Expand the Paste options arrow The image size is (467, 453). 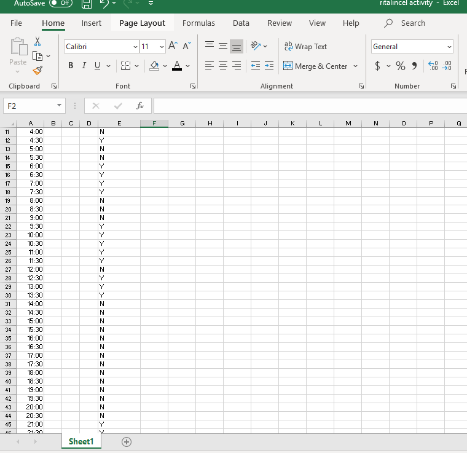tap(18, 71)
